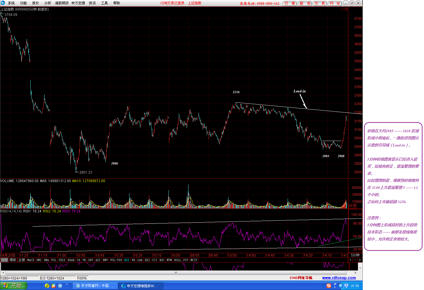424x290 pixels.
Task: Open the 申万宏源 menu
Action: coord(78,3)
